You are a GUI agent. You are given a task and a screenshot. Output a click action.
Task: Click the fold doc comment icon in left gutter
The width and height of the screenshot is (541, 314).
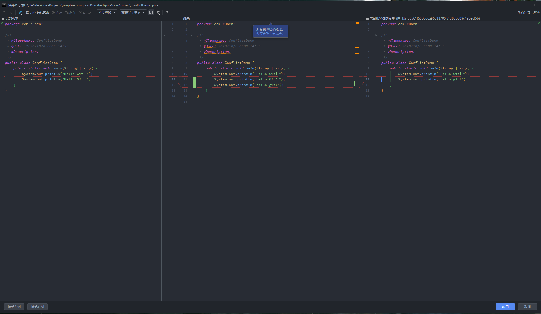[164, 35]
